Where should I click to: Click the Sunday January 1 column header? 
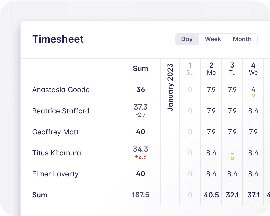point(190,69)
